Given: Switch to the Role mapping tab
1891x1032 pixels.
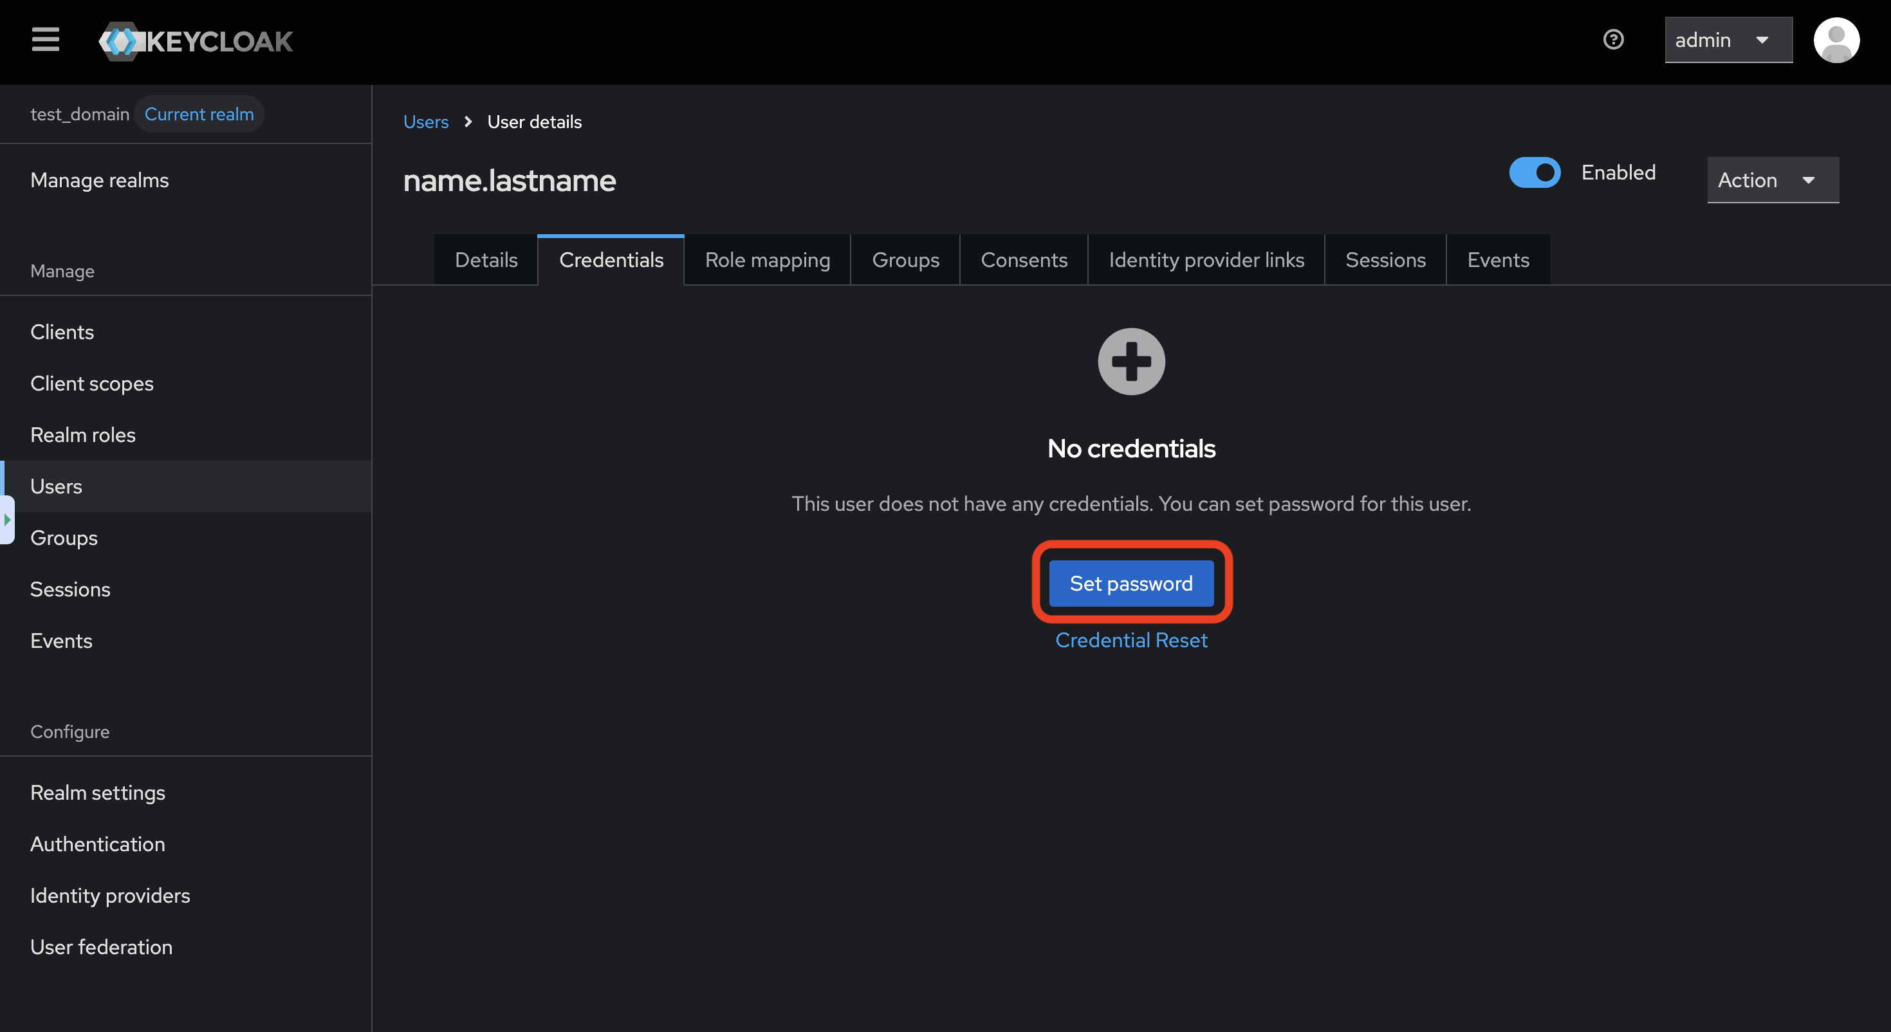Looking at the screenshot, I should (x=767, y=260).
